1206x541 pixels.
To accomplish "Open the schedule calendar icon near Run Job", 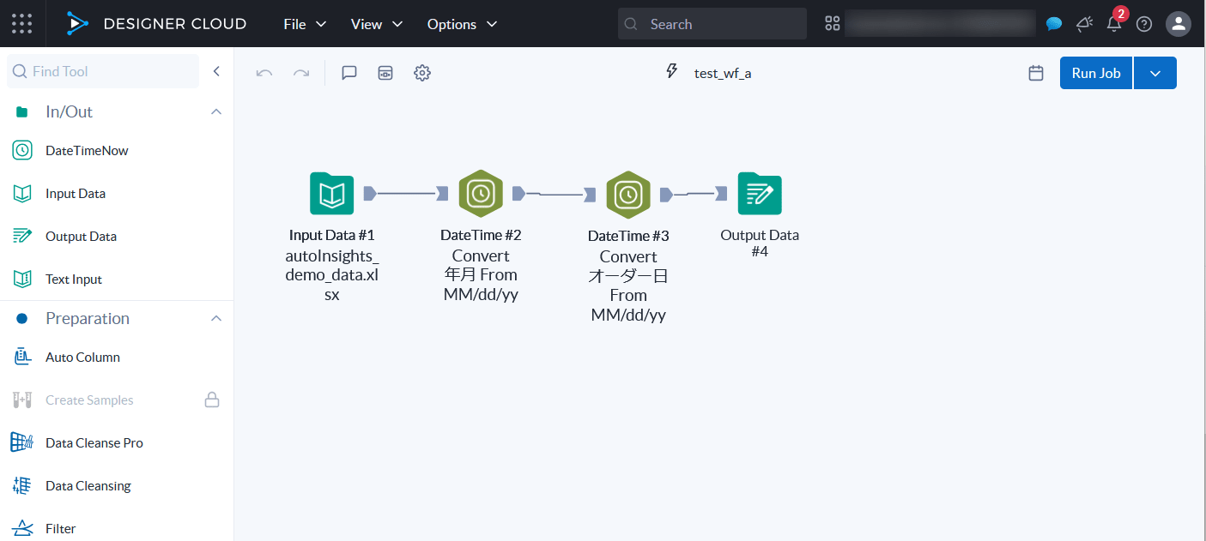I will [x=1035, y=73].
